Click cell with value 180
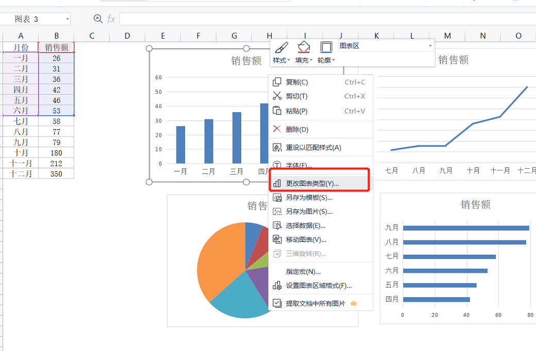536x351 pixels. (x=56, y=153)
